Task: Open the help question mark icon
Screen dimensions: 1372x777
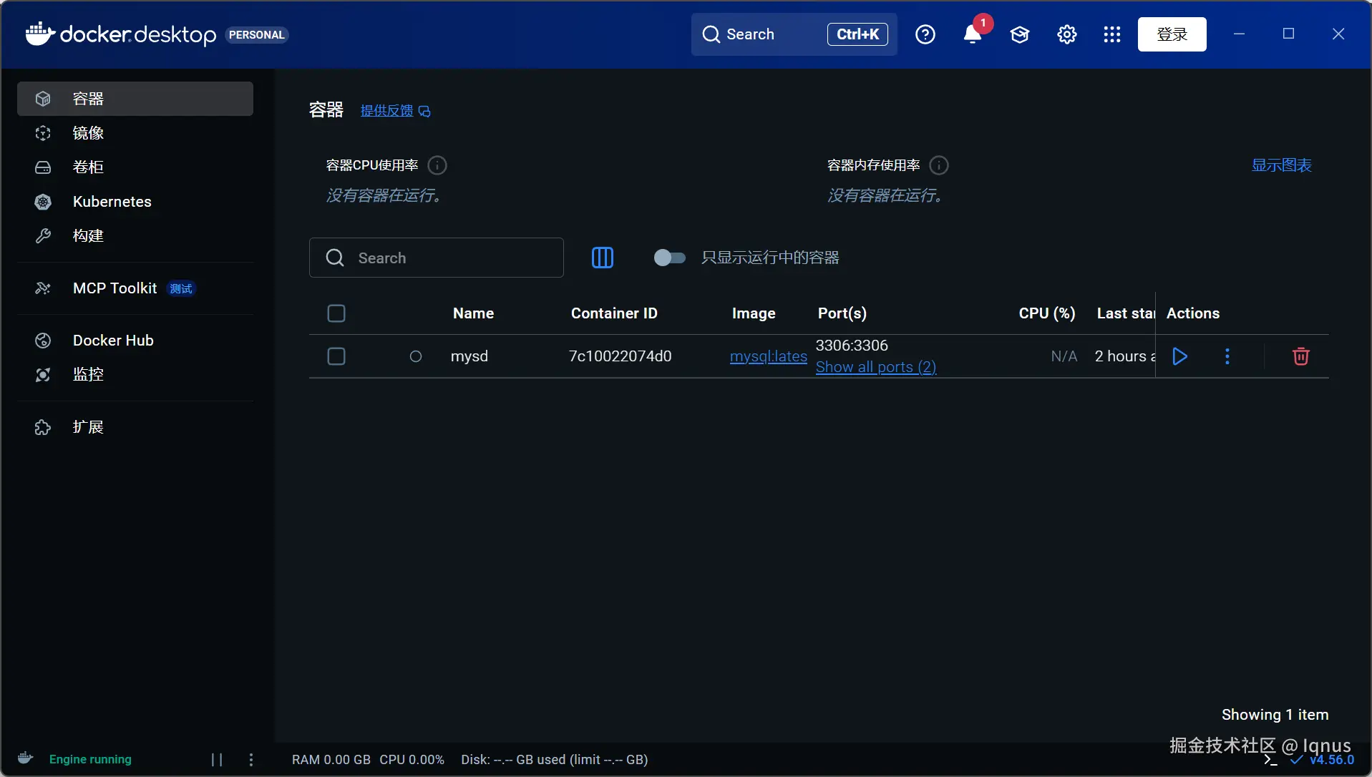Action: tap(925, 34)
